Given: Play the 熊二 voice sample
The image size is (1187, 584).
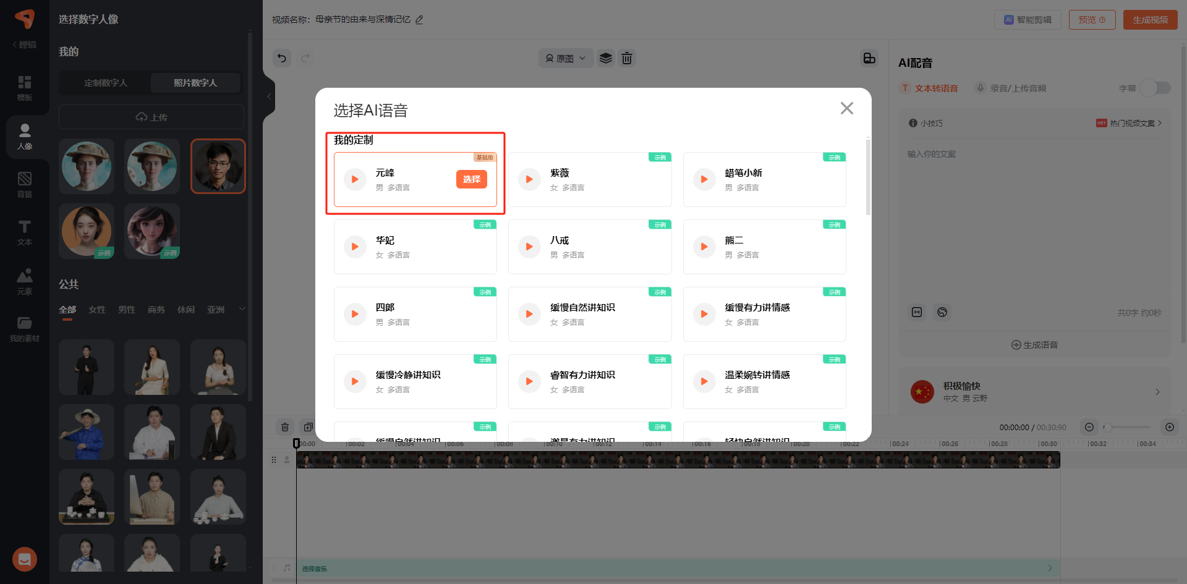Looking at the screenshot, I should coord(704,247).
